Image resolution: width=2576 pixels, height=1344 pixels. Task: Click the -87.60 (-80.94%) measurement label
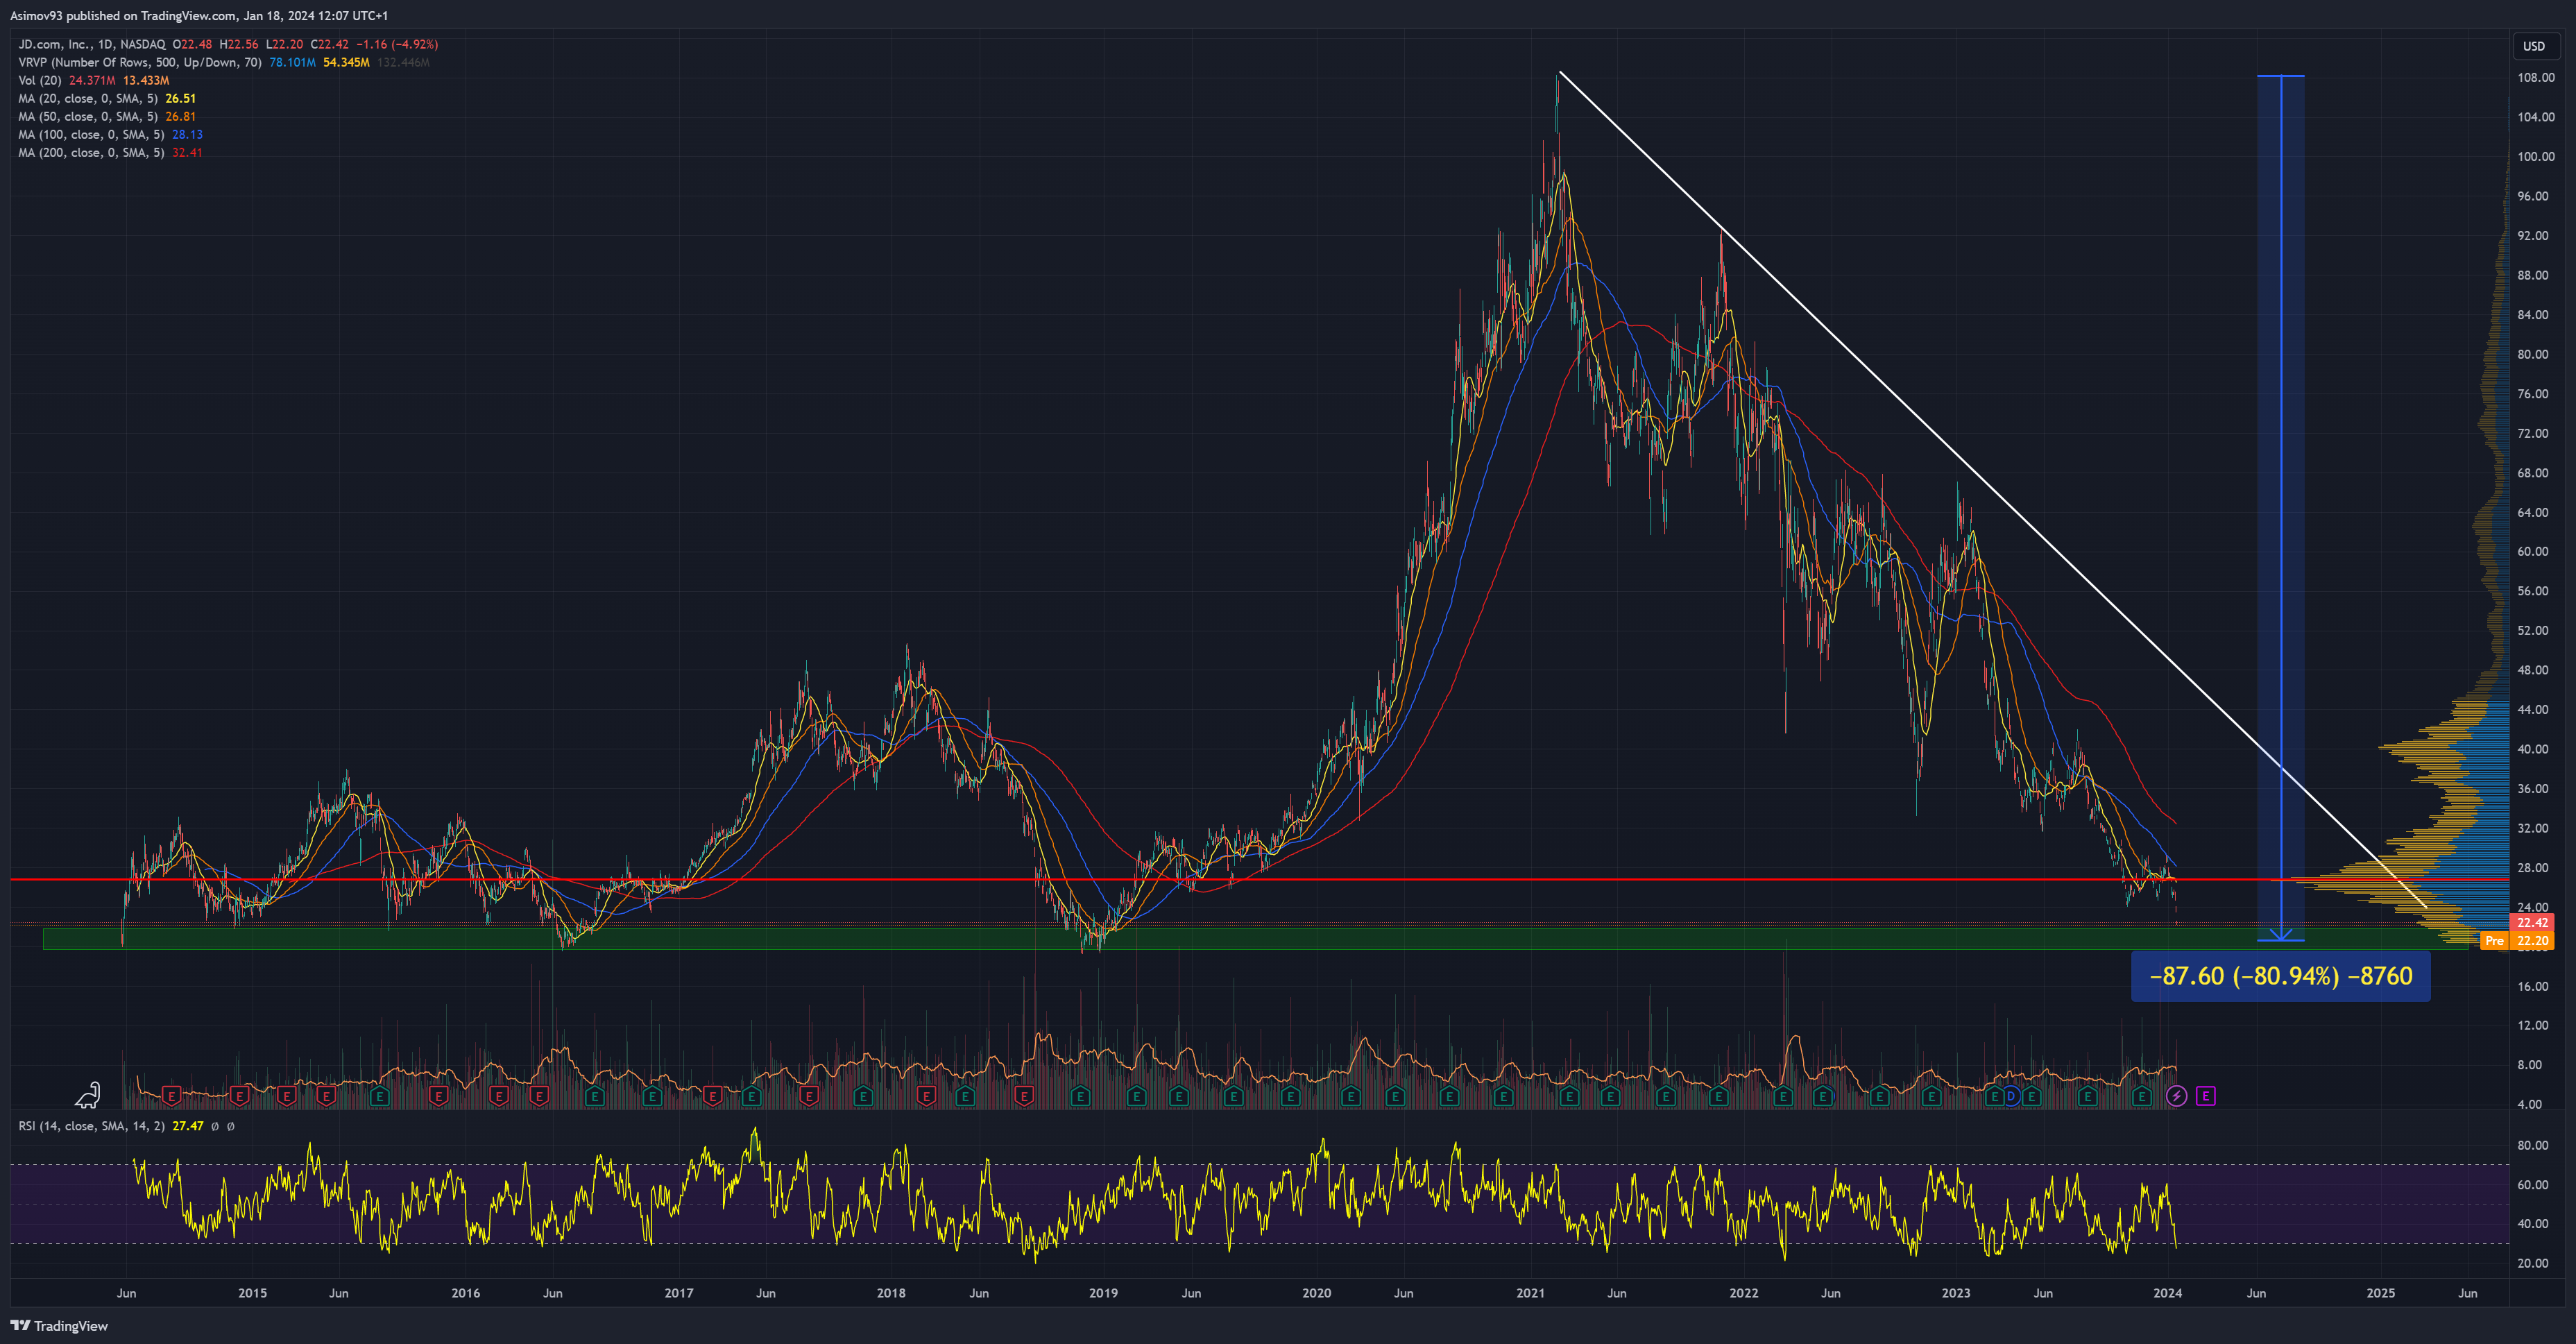point(2280,976)
